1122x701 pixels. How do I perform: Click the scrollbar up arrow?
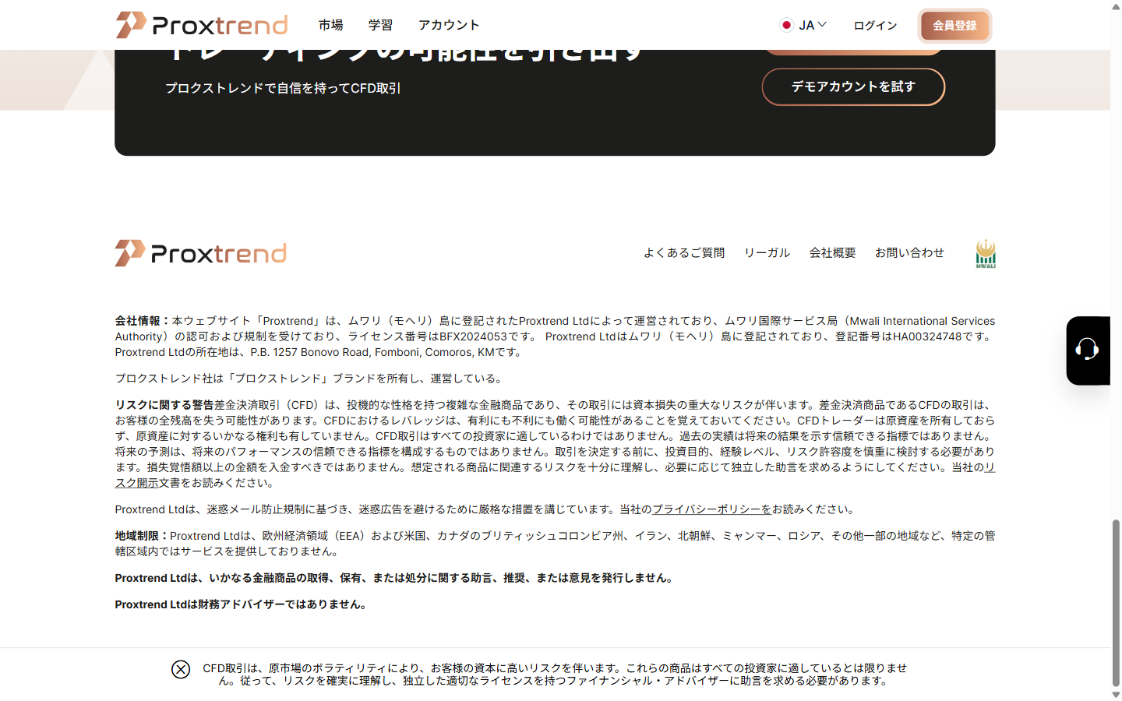point(1116,6)
